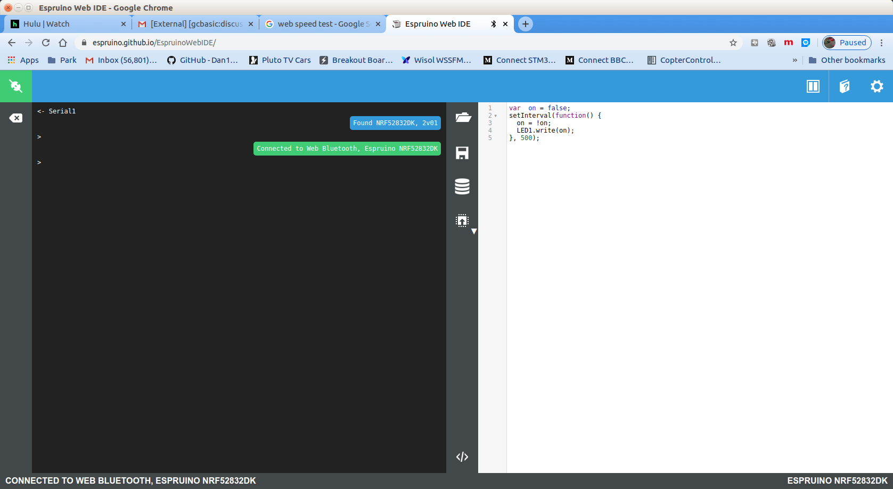Open the Apps bookmark shortcut

pyautogui.click(x=23, y=60)
